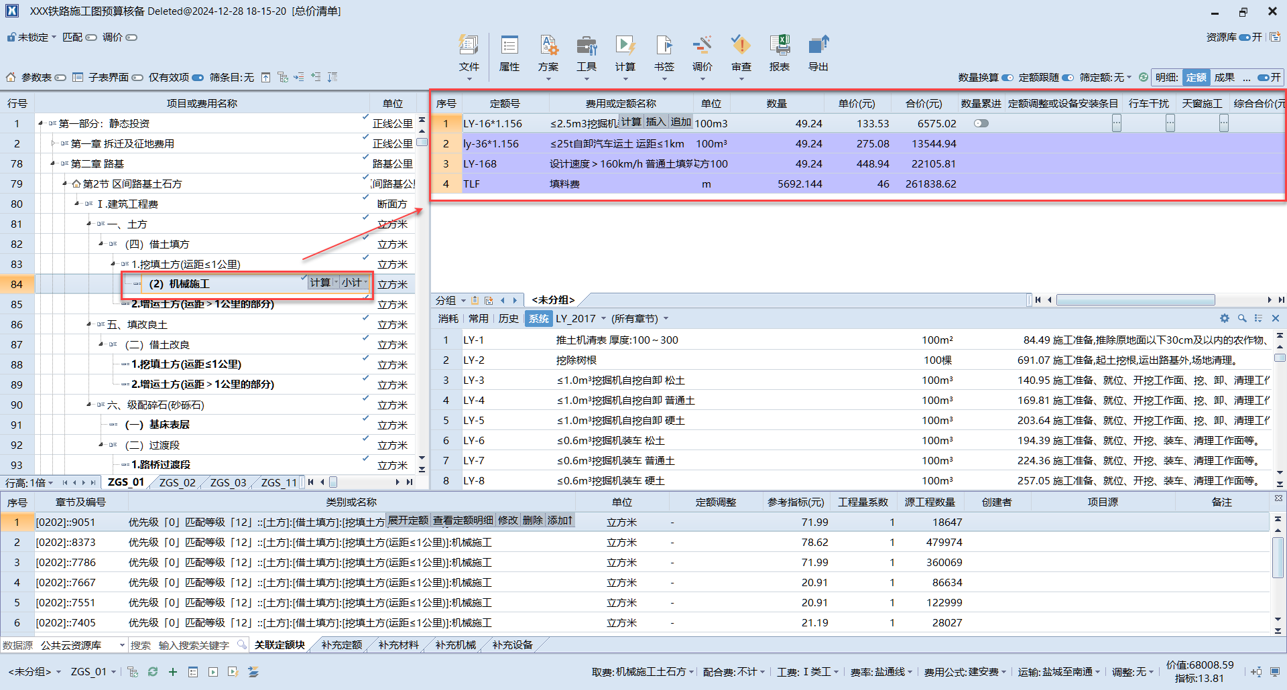Click the 展开定额 button on row one
The width and height of the screenshot is (1287, 690).
[x=408, y=521]
